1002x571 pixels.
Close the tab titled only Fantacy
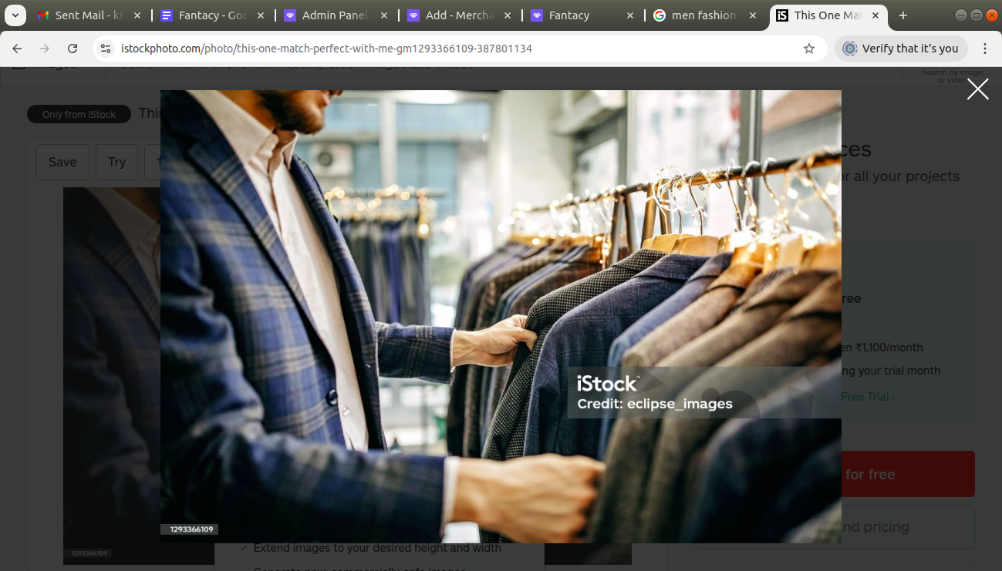point(631,15)
